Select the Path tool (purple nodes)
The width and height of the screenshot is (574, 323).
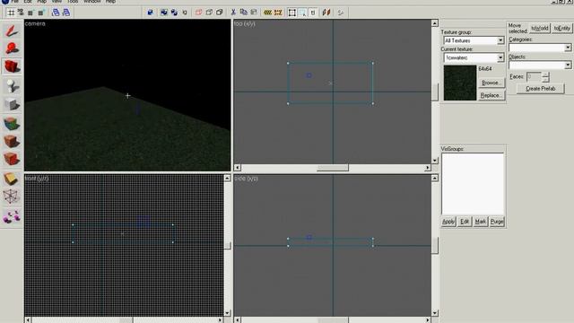pos(12,216)
